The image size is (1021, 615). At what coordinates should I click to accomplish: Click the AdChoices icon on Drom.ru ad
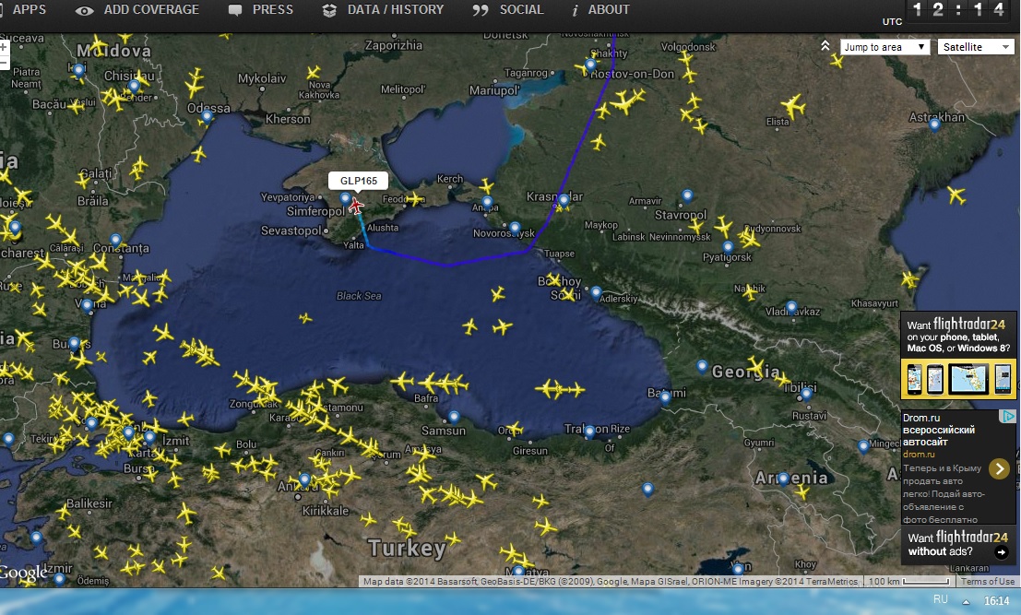(1009, 417)
